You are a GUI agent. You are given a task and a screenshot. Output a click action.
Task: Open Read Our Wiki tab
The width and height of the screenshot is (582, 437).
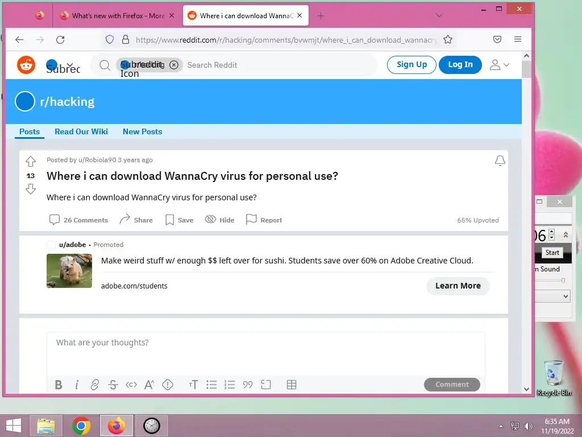click(81, 131)
